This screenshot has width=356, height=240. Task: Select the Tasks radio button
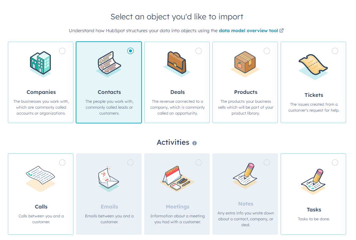[x=335, y=163]
